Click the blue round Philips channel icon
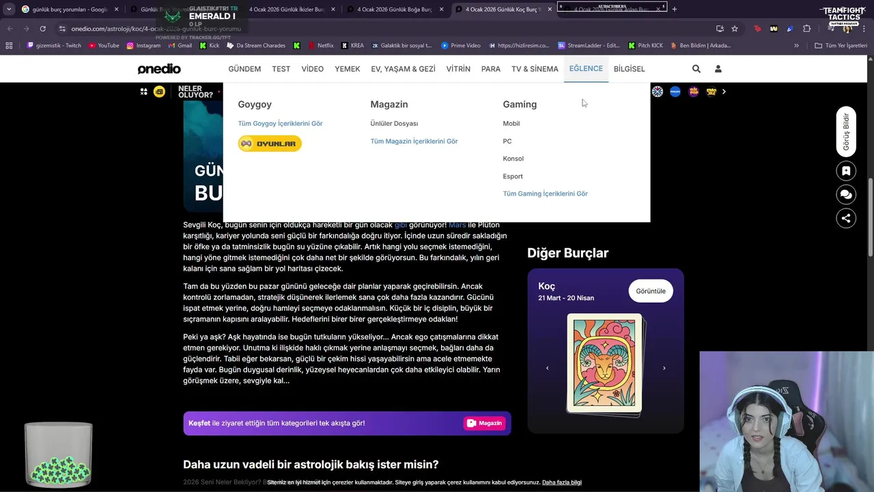The width and height of the screenshot is (874, 492). click(675, 92)
